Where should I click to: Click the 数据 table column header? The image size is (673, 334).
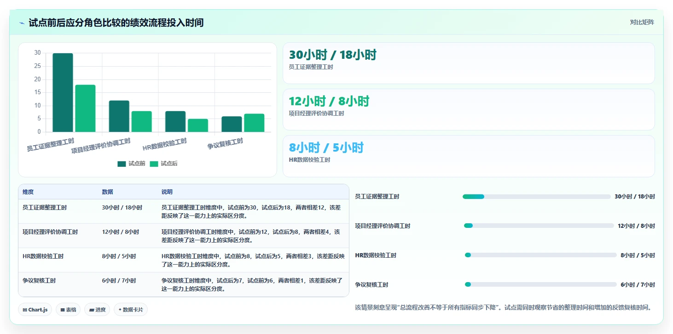(108, 192)
